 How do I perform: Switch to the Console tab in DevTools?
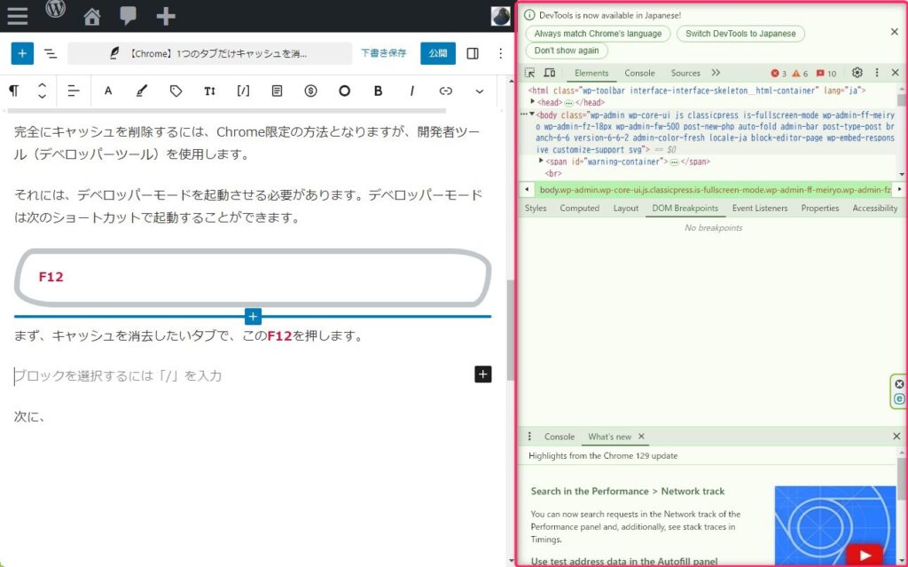(639, 73)
